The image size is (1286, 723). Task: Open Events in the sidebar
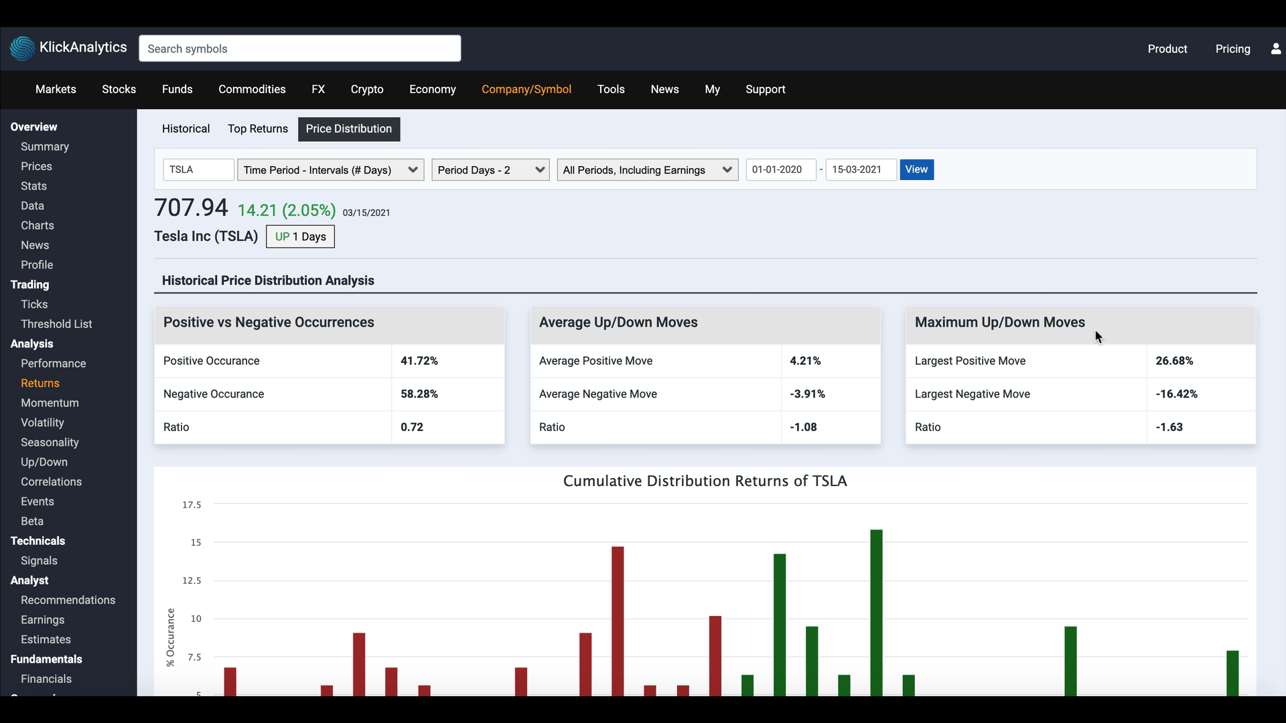tap(38, 501)
